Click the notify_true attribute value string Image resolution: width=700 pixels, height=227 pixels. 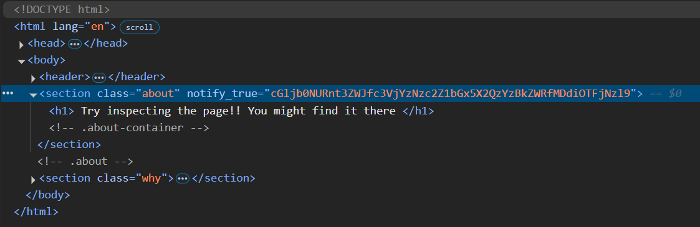pyautogui.click(x=453, y=93)
